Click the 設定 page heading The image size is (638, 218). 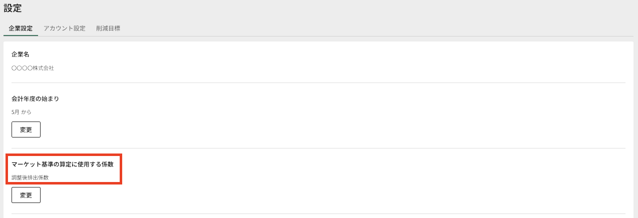13,8
